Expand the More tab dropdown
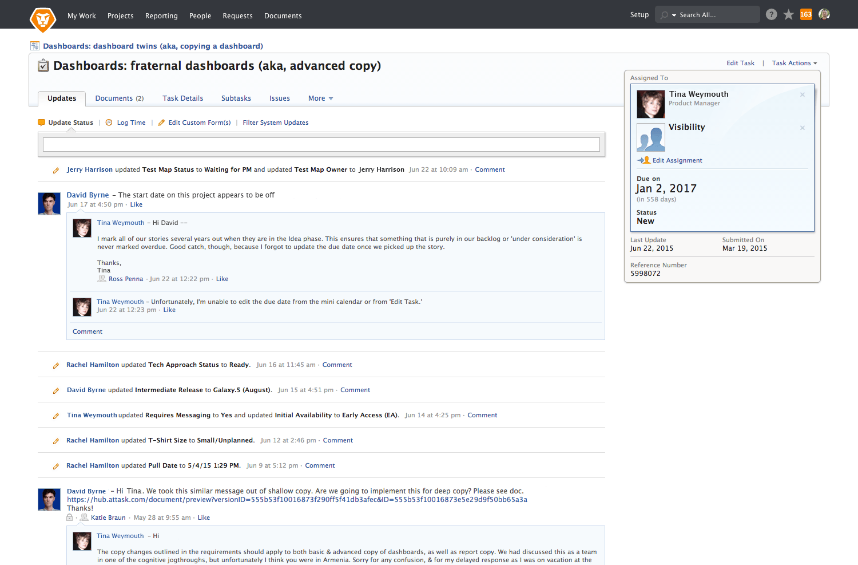This screenshot has width=858, height=565. point(320,98)
